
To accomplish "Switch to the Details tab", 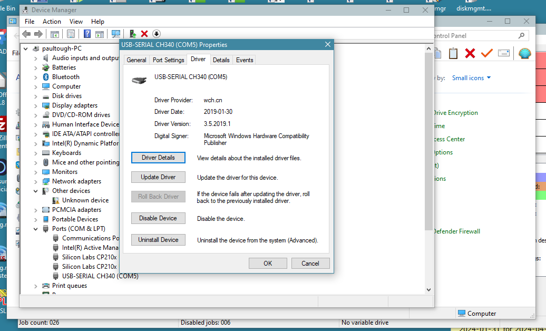I will tap(221, 60).
